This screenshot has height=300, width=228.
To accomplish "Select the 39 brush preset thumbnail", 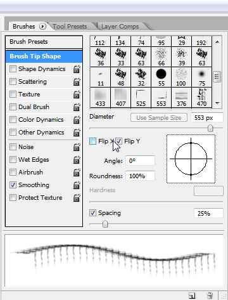I will point(182,57).
